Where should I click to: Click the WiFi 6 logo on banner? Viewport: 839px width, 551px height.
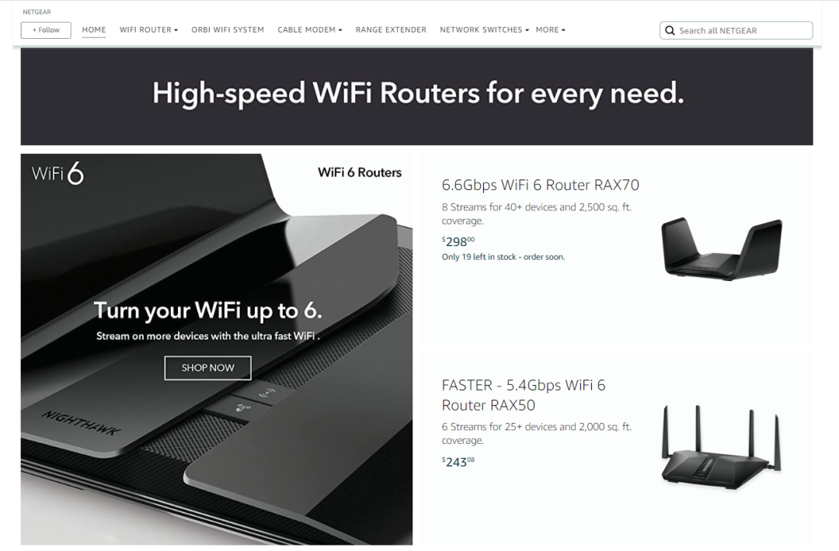[57, 173]
